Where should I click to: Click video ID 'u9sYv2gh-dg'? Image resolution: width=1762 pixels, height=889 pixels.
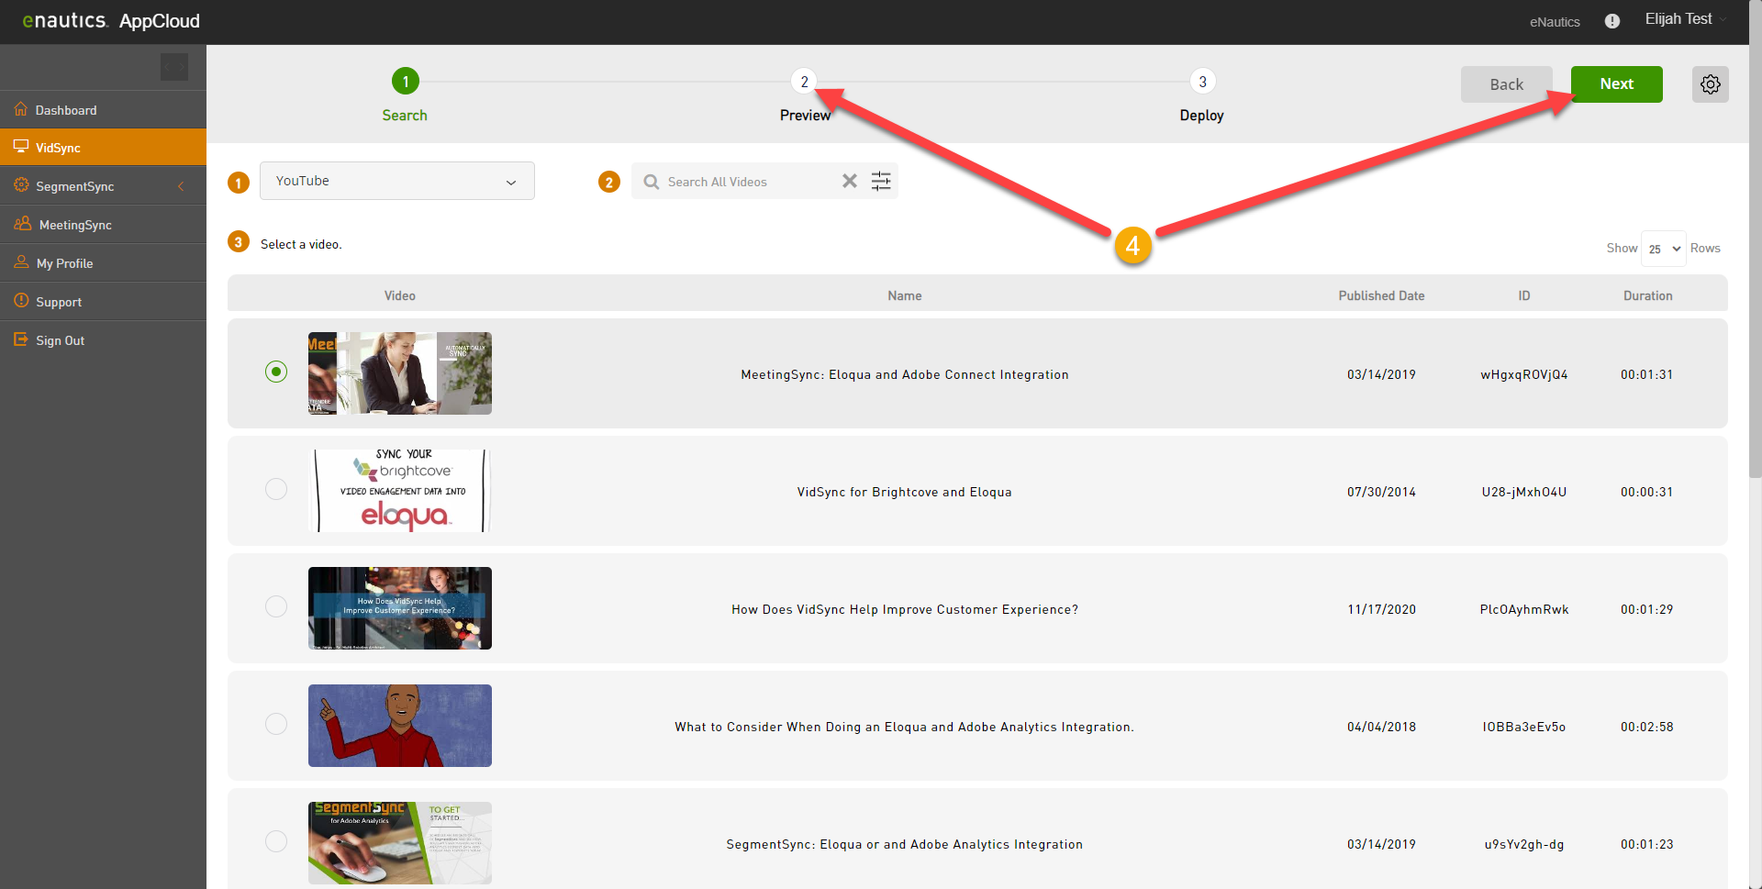coord(1524,844)
